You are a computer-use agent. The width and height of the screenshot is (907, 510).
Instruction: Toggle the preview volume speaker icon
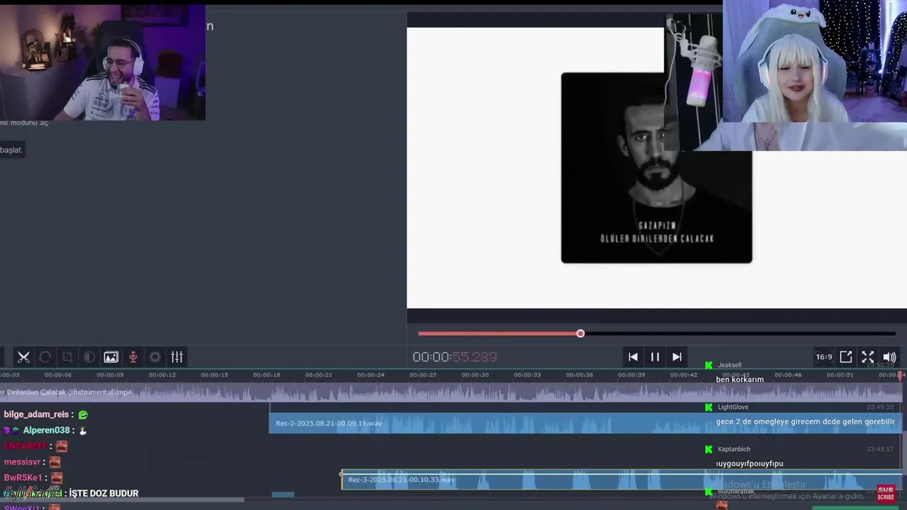890,357
